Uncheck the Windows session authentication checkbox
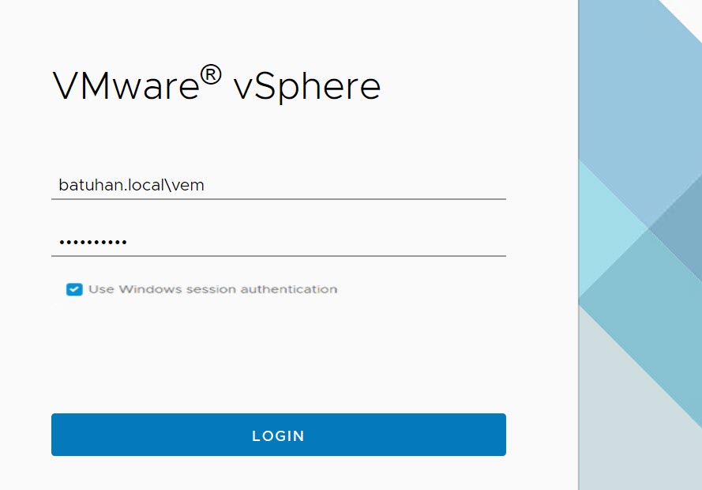The image size is (702, 490). coord(74,289)
